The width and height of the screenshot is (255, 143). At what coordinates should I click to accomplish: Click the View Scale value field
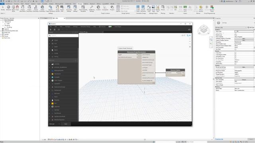tap(244, 31)
